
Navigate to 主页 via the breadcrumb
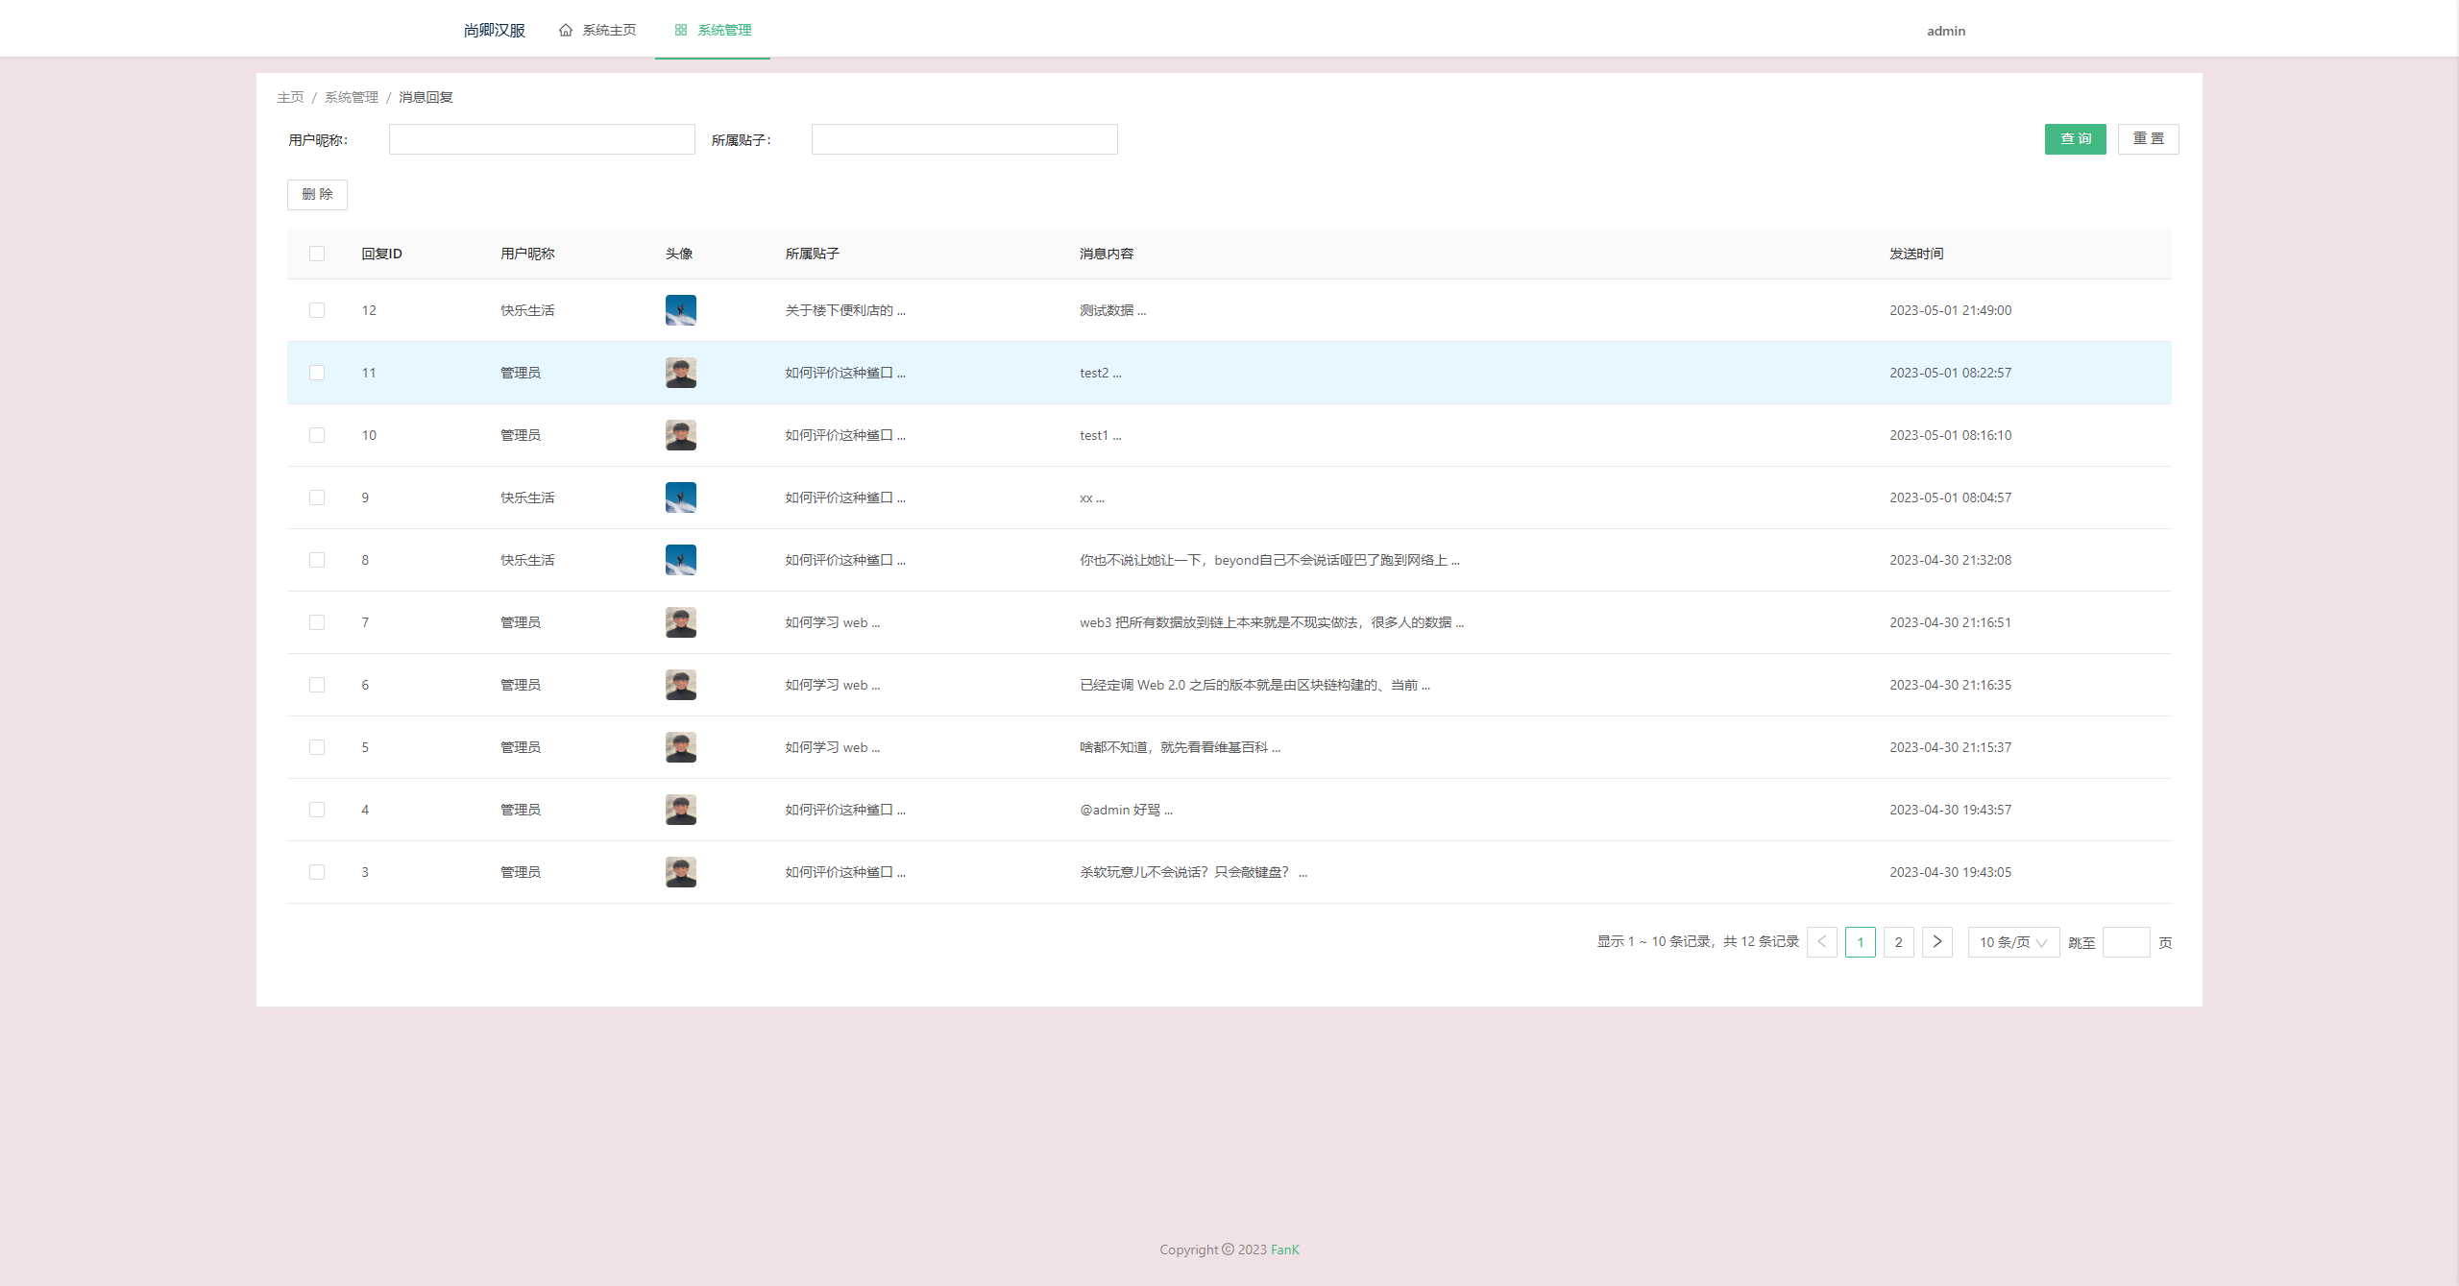[291, 97]
